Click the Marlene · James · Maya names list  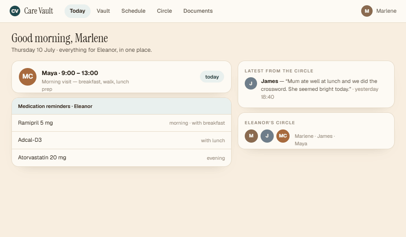click(x=315, y=140)
